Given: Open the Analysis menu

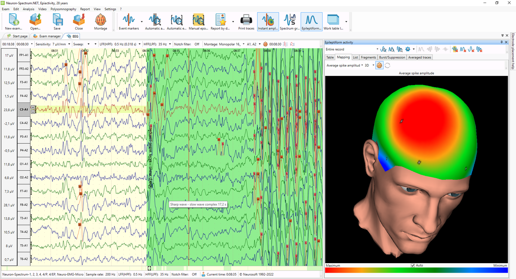Looking at the screenshot, I should point(29,9).
